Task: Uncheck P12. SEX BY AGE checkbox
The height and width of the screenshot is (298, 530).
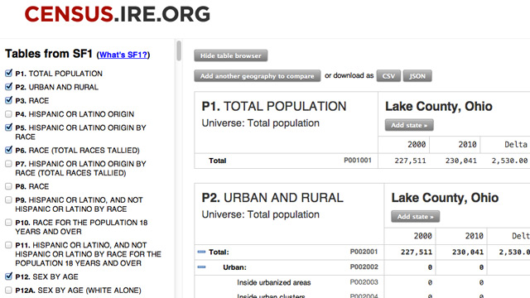Action: coord(9,276)
